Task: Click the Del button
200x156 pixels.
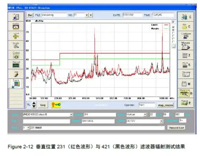Action: [x=30, y=15]
